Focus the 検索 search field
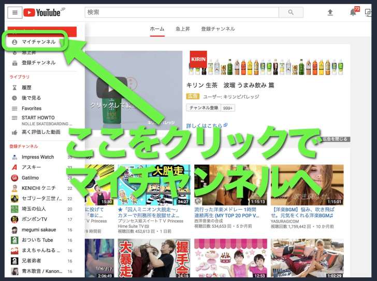 coord(182,12)
